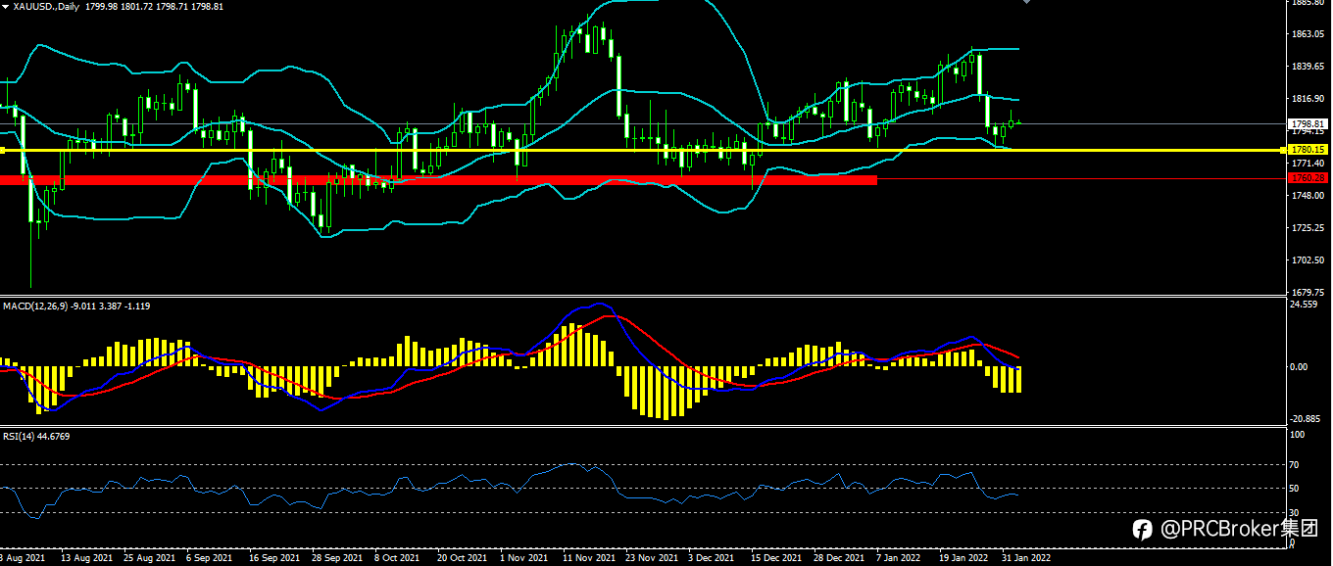1333x566 pixels.
Task: Click the -20.885 MACD scale label
Action: 1307,419
